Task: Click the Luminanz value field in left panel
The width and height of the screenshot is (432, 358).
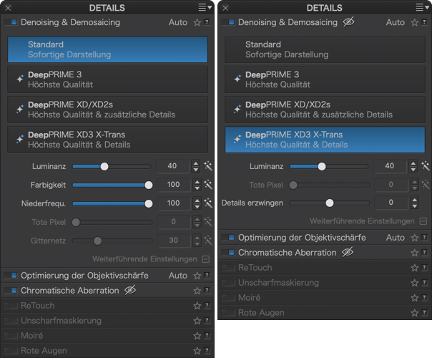Action: (x=172, y=166)
